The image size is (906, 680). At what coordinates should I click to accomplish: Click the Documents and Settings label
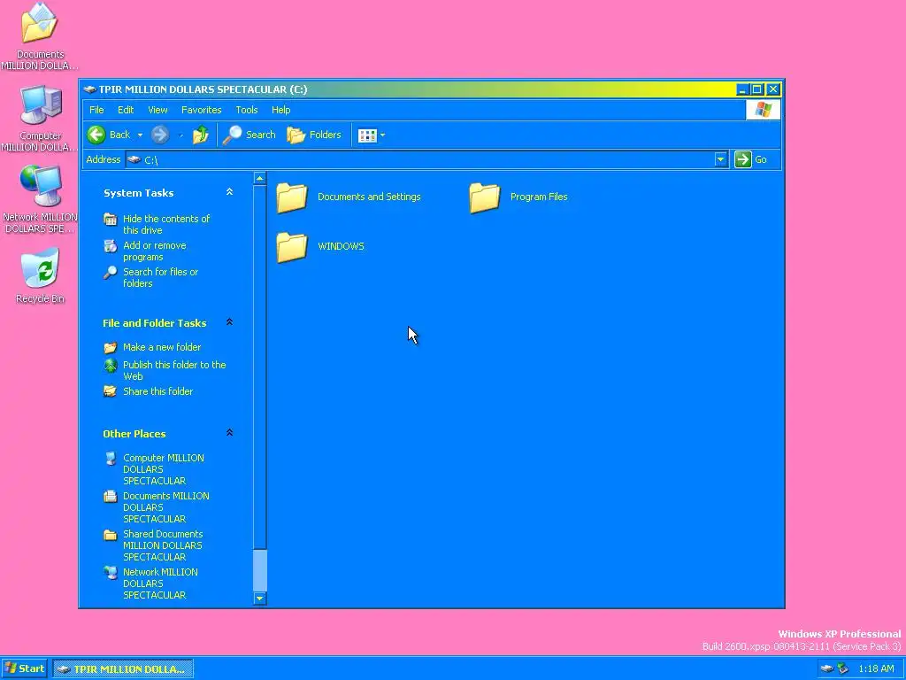tap(369, 197)
